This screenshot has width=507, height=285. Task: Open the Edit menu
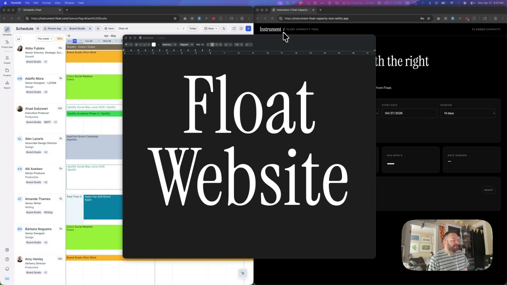(36, 3)
